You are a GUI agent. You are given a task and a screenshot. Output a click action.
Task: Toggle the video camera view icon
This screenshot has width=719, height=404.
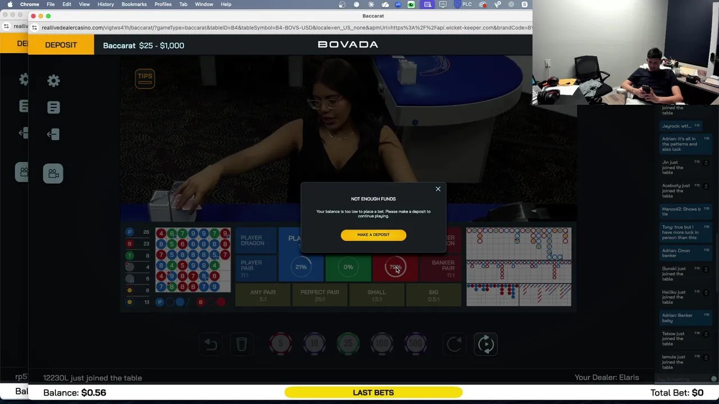pyautogui.click(x=53, y=173)
